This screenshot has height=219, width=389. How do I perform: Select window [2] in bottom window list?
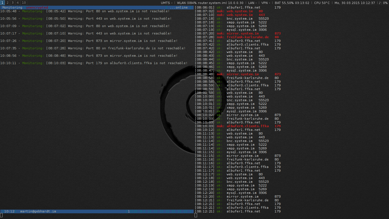click(135, 211)
